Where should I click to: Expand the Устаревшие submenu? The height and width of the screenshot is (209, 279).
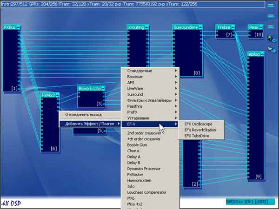[x=150, y=118]
